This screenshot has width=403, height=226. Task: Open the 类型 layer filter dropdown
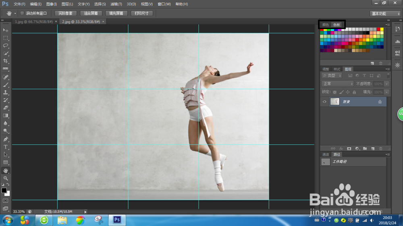(x=332, y=76)
